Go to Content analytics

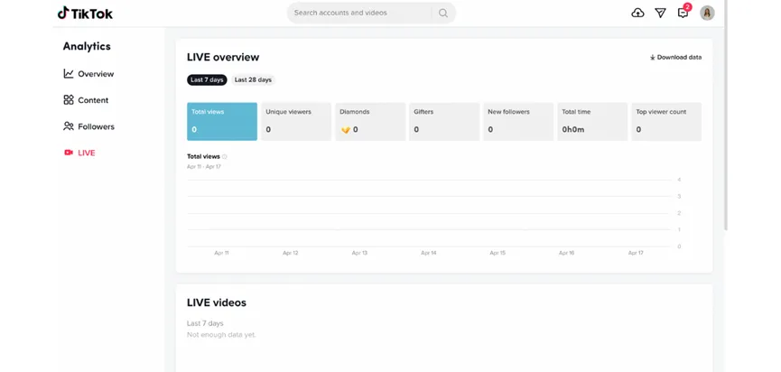(x=86, y=100)
